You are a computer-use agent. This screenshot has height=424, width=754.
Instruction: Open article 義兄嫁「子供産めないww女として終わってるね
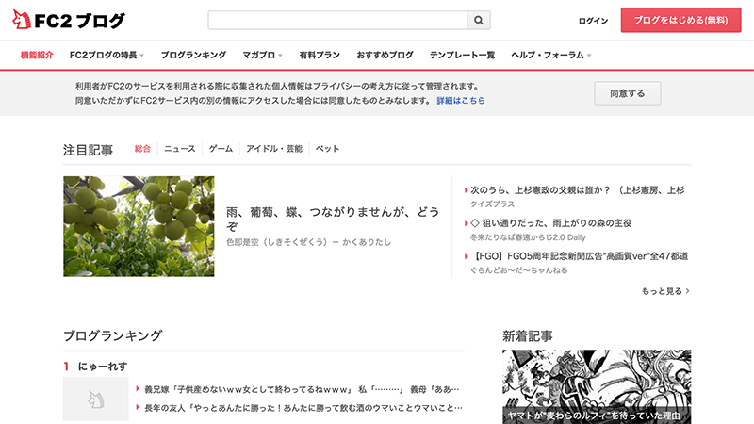tap(302, 389)
